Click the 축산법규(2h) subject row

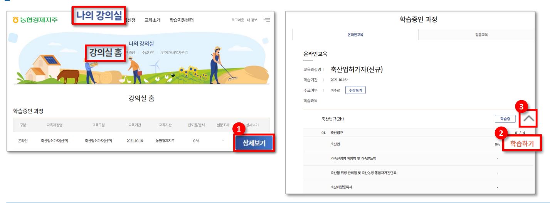419,119
